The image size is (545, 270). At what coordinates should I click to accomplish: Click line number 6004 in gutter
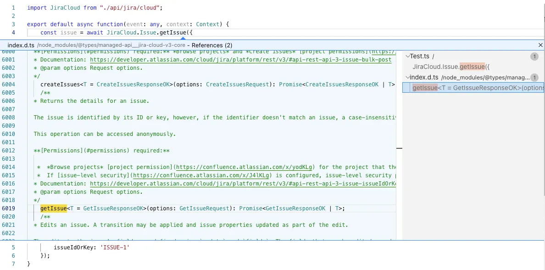[x=8, y=84]
